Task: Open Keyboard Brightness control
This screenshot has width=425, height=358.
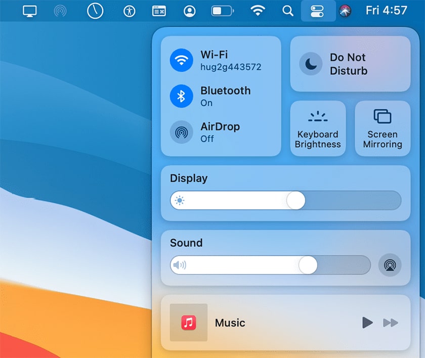Action: pyautogui.click(x=318, y=128)
